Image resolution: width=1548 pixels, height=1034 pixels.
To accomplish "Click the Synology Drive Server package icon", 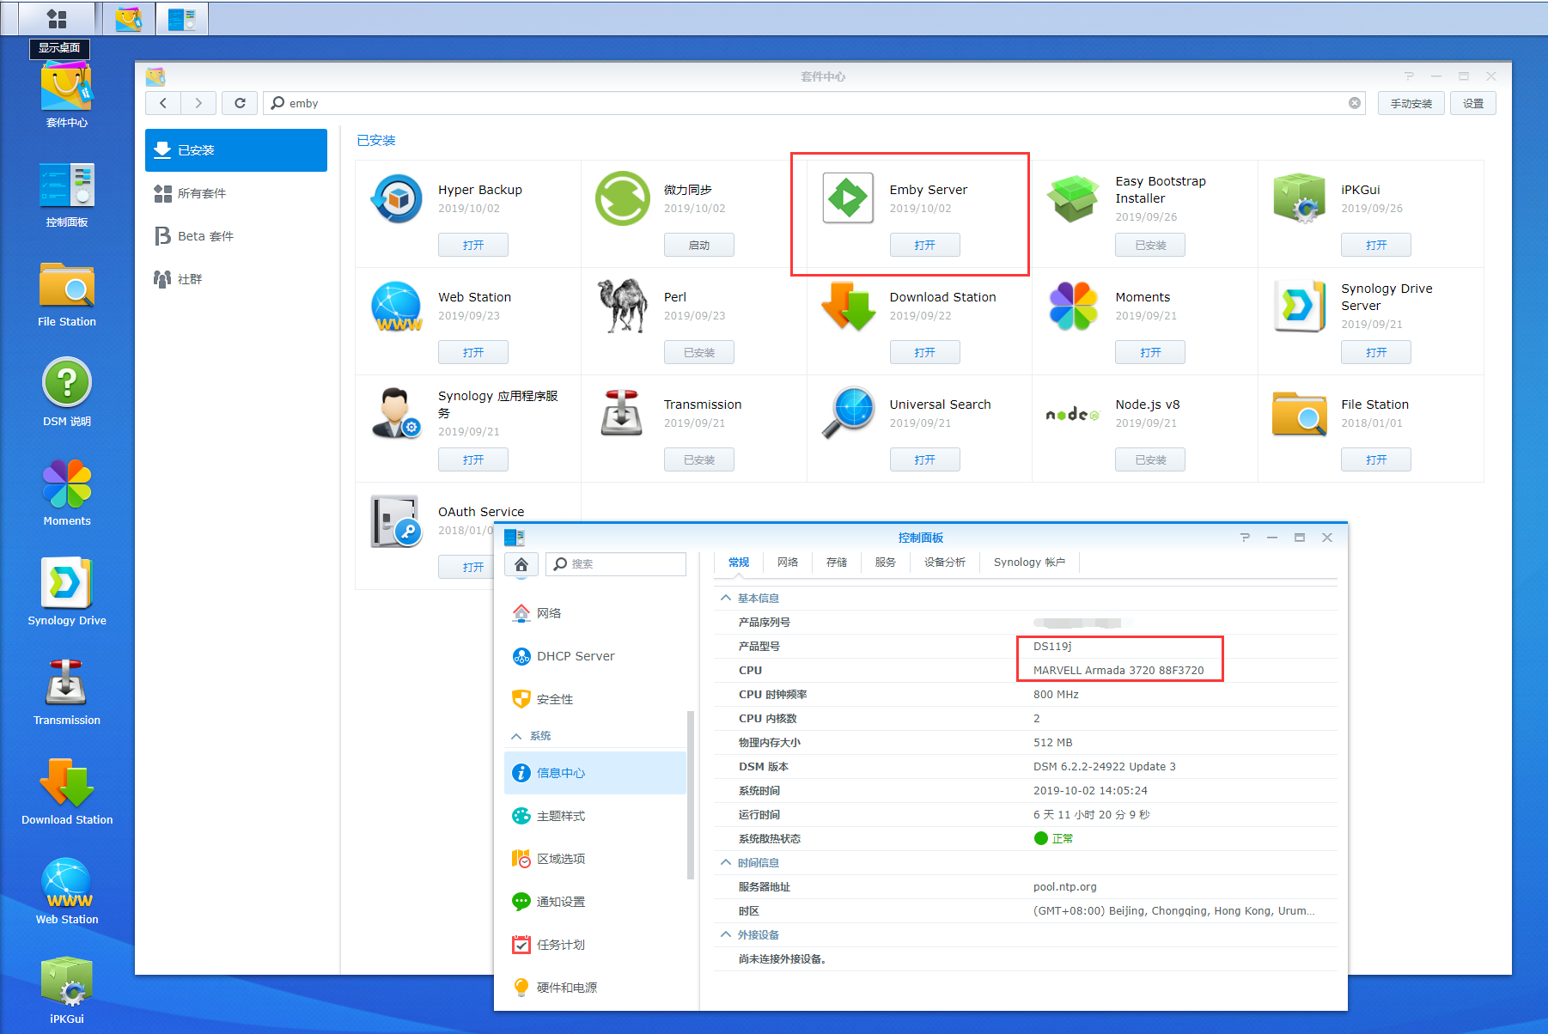I will pos(1299,306).
